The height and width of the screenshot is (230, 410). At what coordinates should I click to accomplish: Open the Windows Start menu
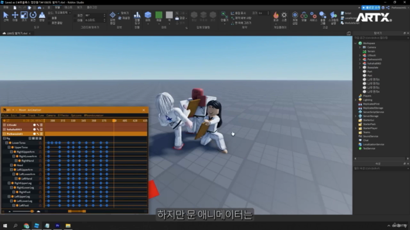click(x=5, y=226)
